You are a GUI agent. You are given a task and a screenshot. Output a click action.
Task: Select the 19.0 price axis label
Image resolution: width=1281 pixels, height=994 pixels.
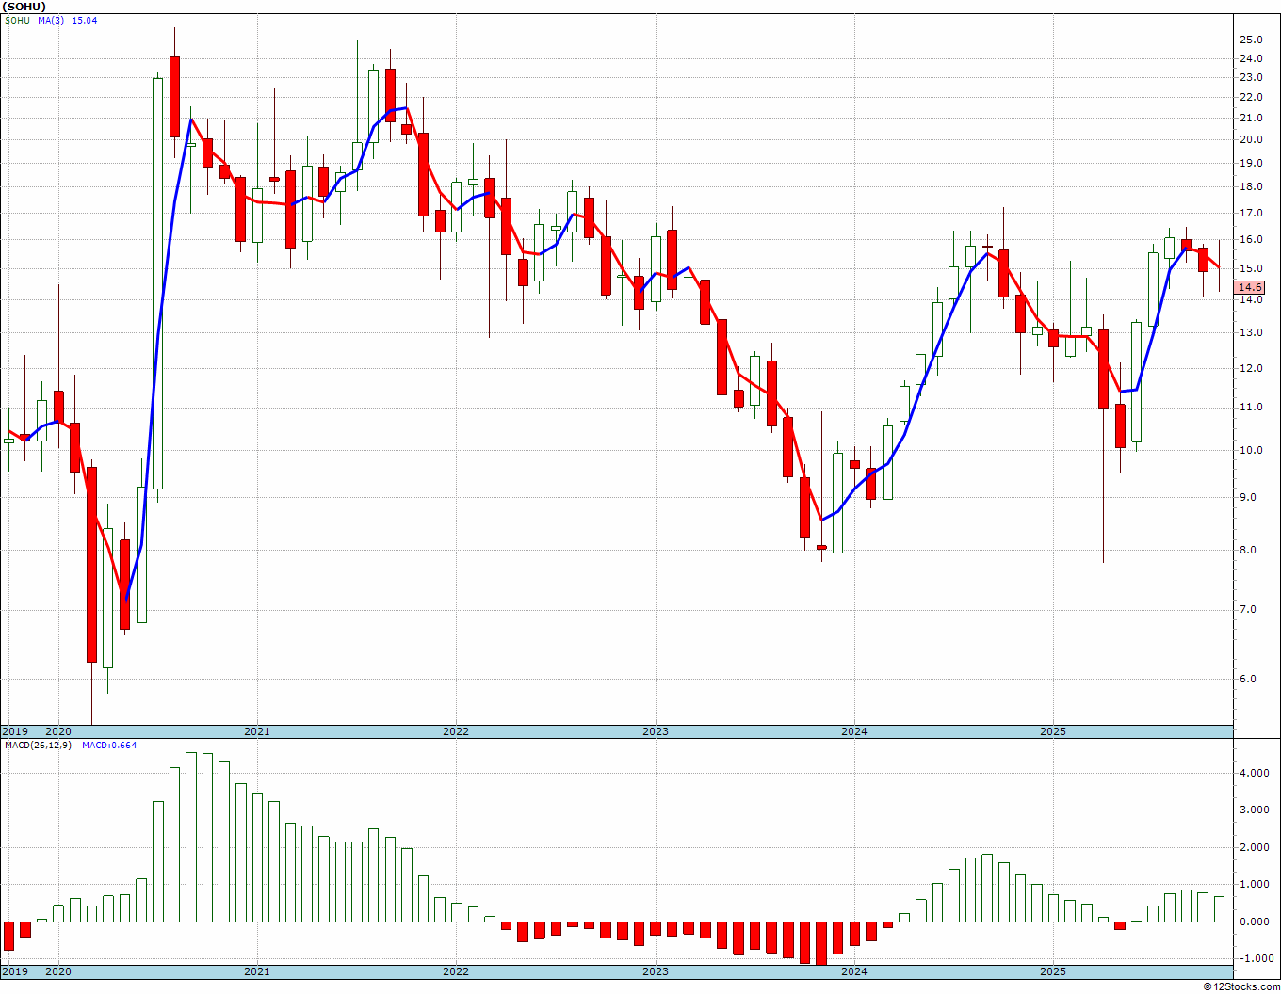[x=1252, y=163]
